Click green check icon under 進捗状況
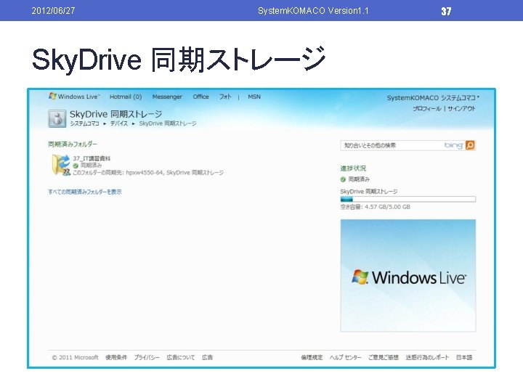 pyautogui.click(x=343, y=180)
